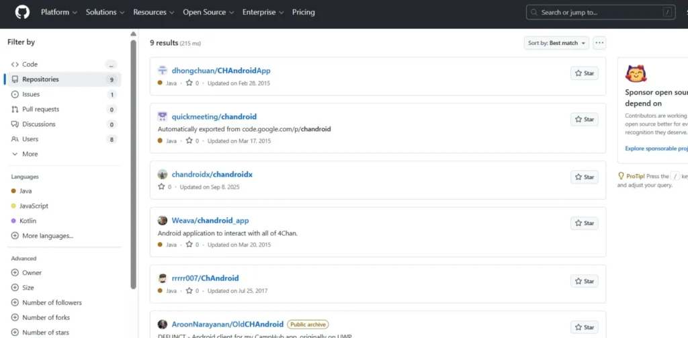
Task: Star the chandroidx/chandroidx repository
Action: (584, 177)
